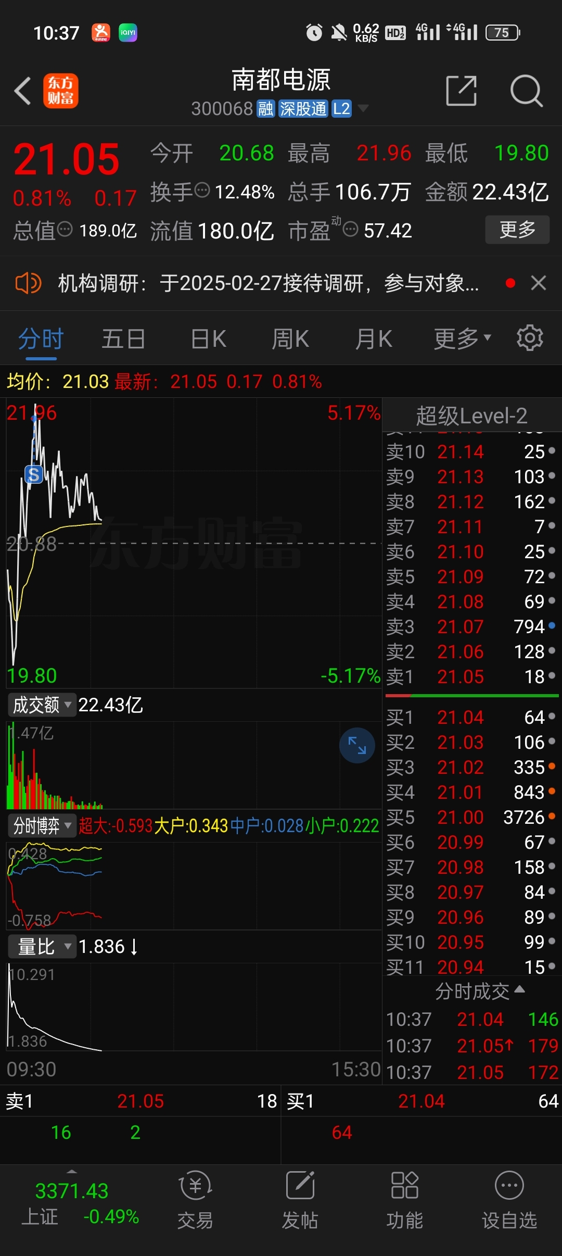Image resolution: width=562 pixels, height=1256 pixels.
Task: Switch to 分时 chart tab
Action: 41,340
